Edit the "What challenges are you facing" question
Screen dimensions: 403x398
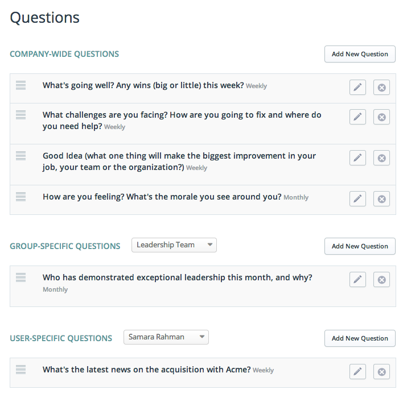coord(357,117)
